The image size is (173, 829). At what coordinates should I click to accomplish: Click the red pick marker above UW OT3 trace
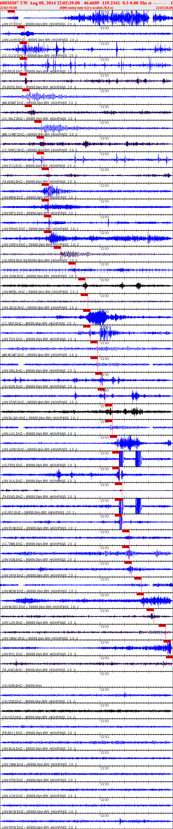[x=11, y=11]
